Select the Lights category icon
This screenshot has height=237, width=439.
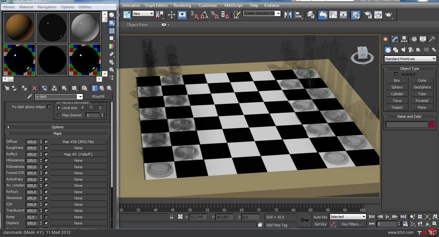click(x=403, y=50)
